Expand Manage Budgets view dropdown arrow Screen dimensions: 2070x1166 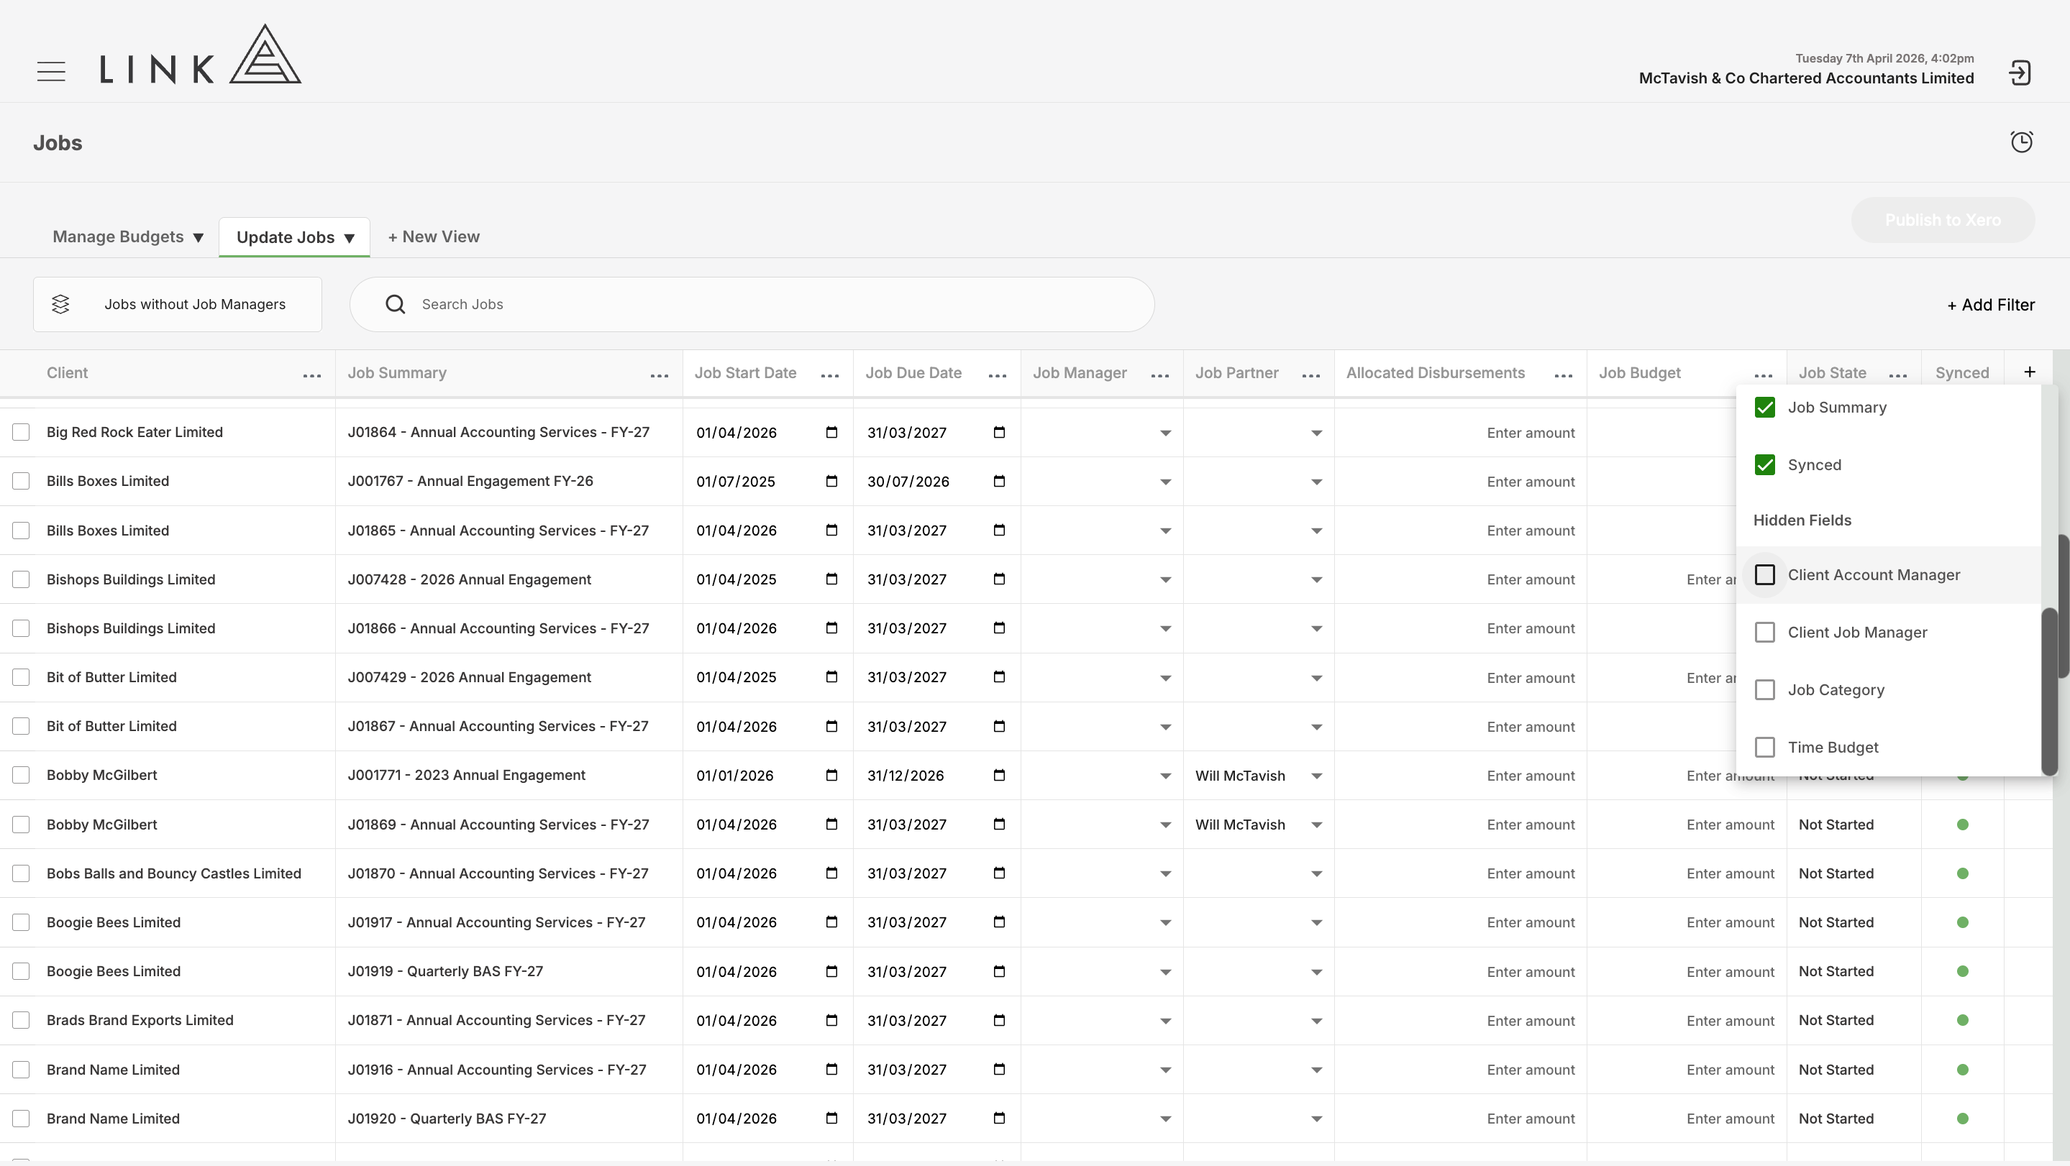[x=199, y=238]
